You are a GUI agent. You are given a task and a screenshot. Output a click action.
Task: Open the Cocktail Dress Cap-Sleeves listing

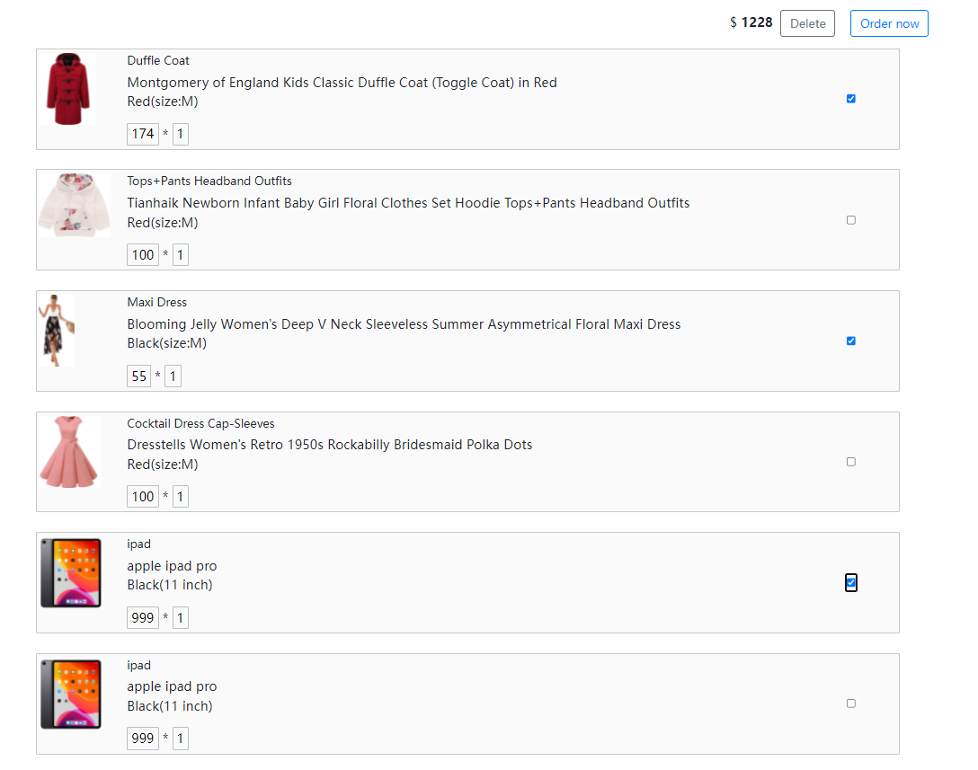coord(200,423)
